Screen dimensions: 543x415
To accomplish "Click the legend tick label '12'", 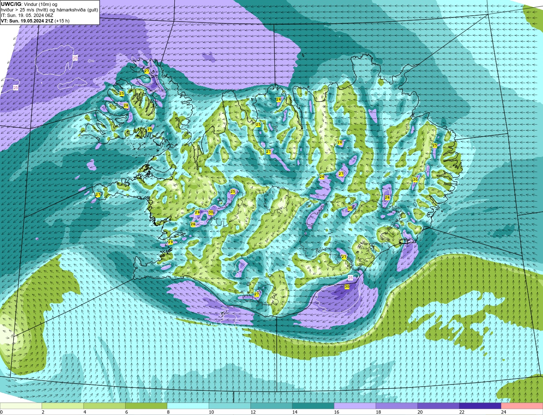I will 253,412.
